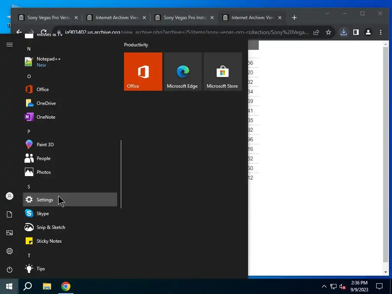Viewport: 392px width, 294px height.
Task: Open Pictures from the Start sidebar
Action: coord(10,233)
